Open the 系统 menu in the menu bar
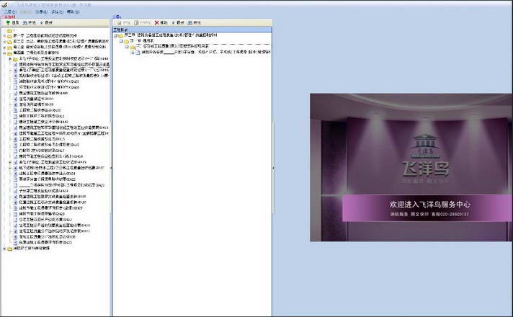The width and height of the screenshot is (513, 317). click(x=57, y=12)
